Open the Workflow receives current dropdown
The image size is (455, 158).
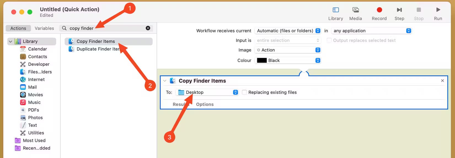pyautogui.click(x=288, y=31)
